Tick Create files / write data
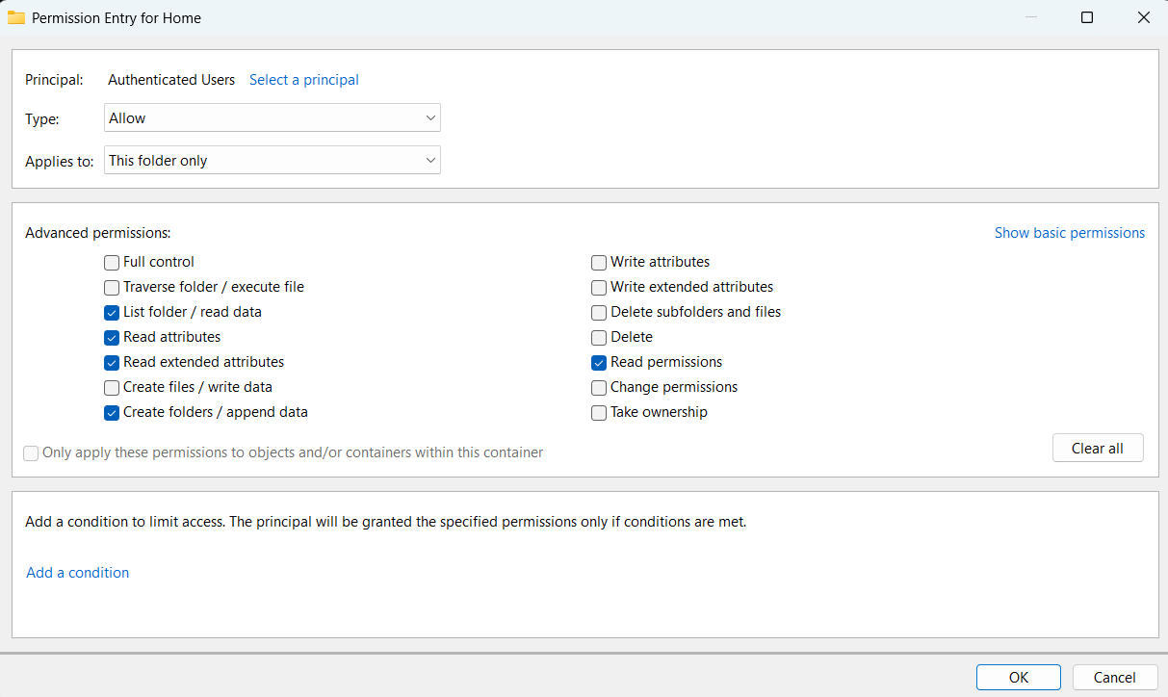This screenshot has width=1168, height=697. click(x=112, y=387)
